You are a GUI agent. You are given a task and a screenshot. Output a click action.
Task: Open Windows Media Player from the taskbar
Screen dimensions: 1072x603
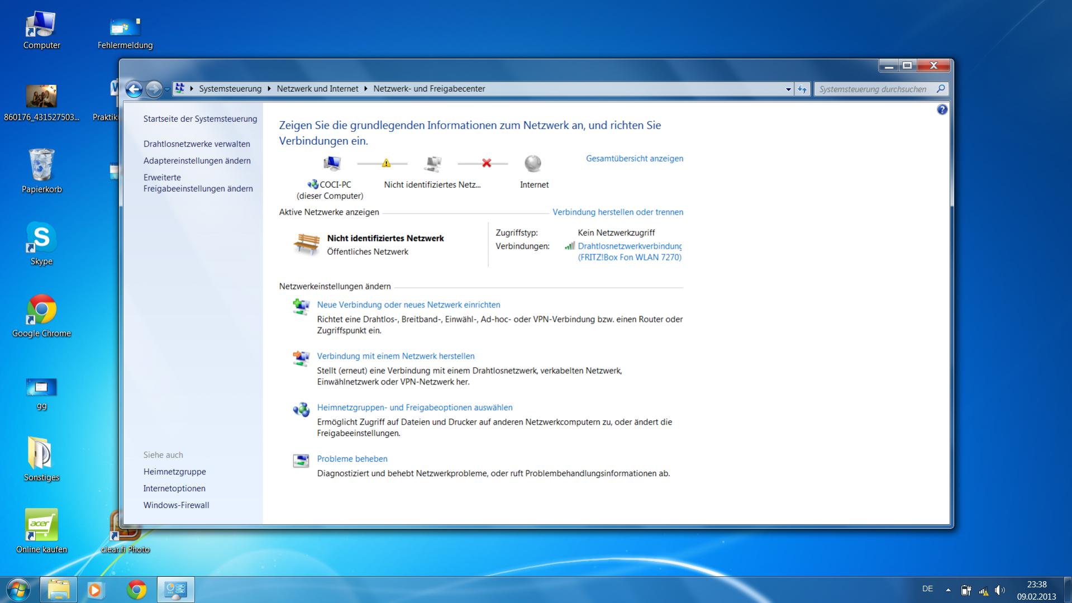pyautogui.click(x=96, y=590)
